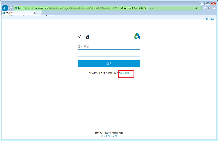Open a new blank tab button
This screenshot has height=141, width=218.
tap(39, 13)
